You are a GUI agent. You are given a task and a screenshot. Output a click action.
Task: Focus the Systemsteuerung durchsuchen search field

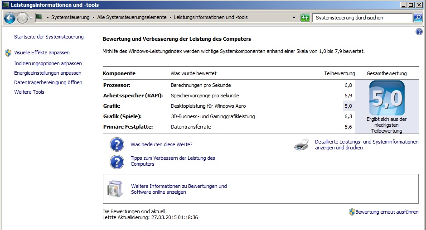(x=363, y=18)
